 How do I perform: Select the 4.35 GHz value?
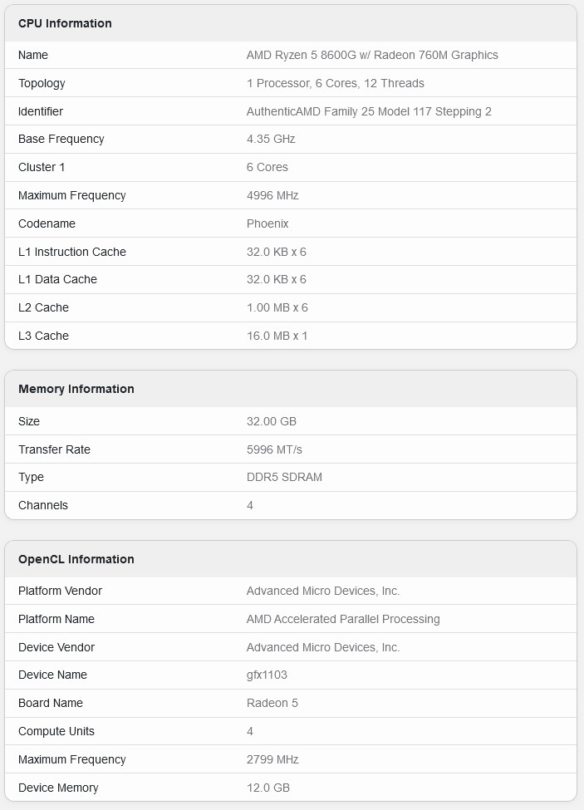pyautogui.click(x=271, y=139)
